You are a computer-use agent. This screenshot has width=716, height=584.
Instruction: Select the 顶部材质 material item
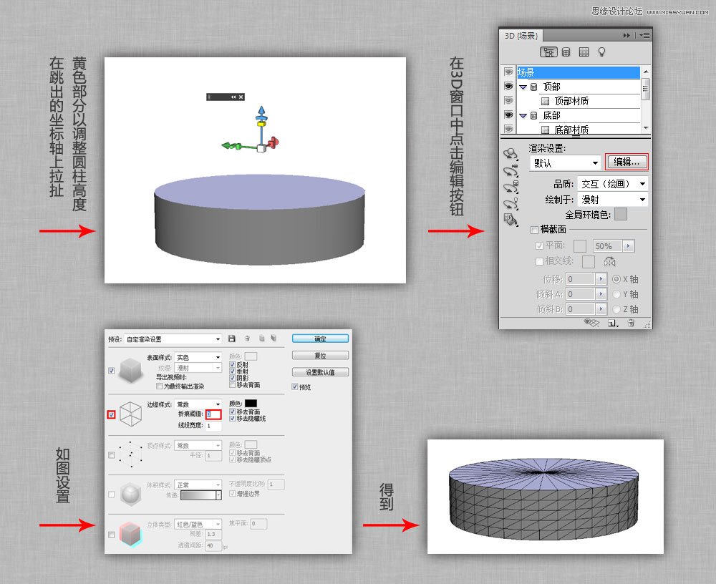coord(571,101)
